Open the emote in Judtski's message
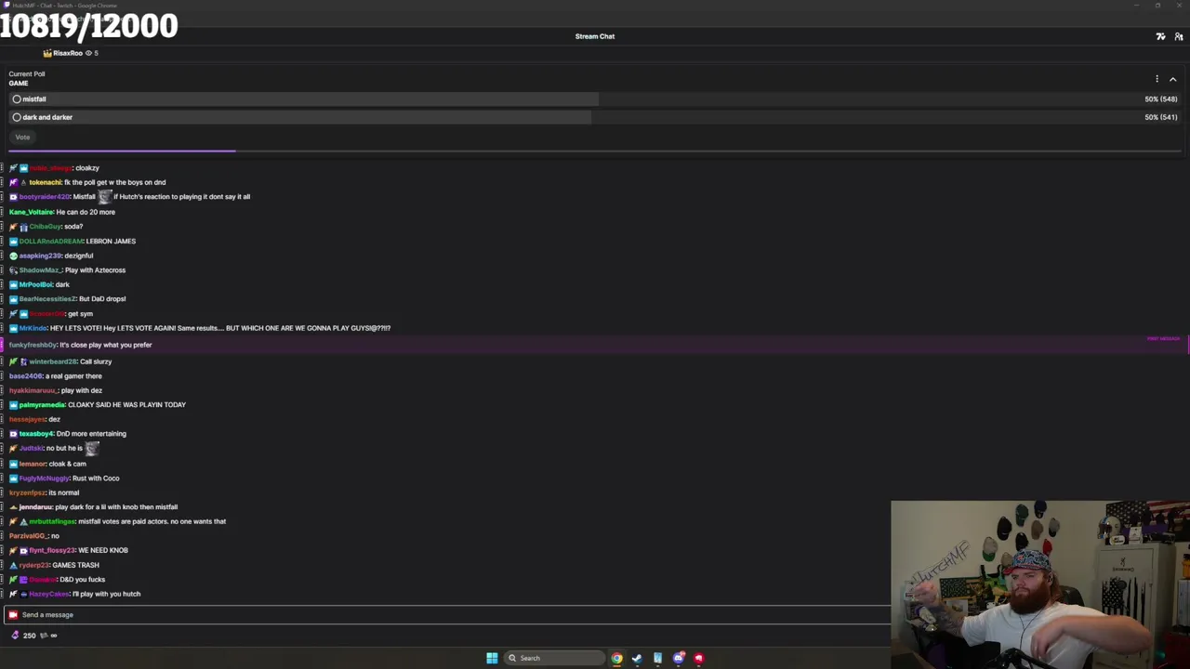Screen dimensions: 1190x669 point(92,448)
